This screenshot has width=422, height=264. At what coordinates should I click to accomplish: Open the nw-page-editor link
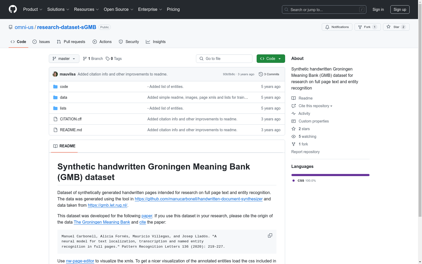tap(80, 261)
